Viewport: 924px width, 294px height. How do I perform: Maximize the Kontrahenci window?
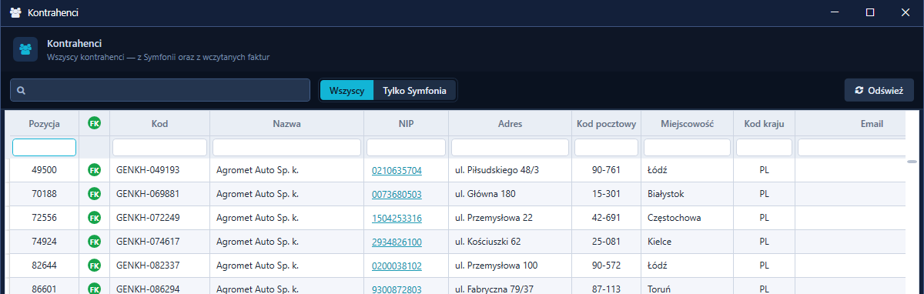tap(869, 12)
